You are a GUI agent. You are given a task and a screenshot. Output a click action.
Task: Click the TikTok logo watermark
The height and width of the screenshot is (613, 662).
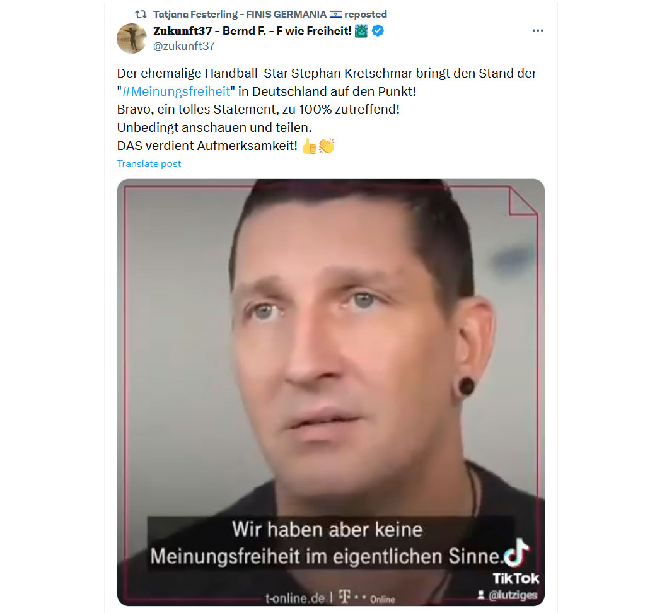pyautogui.click(x=516, y=561)
